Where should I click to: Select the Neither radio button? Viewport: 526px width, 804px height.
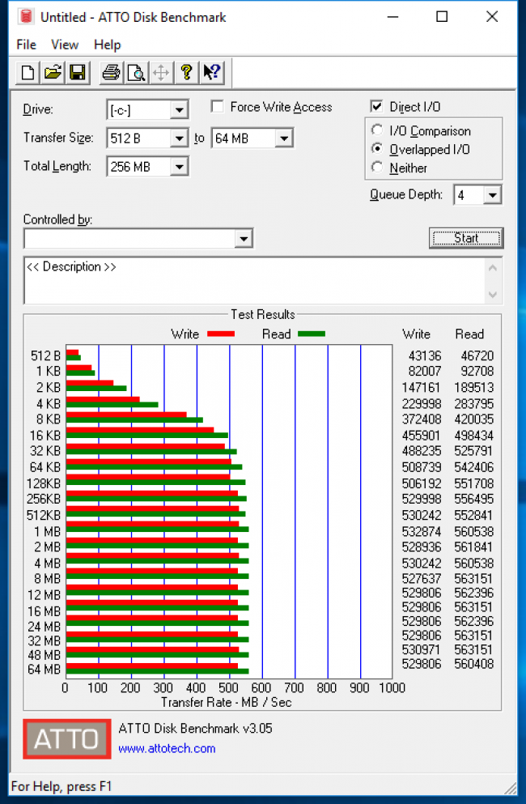(x=377, y=167)
